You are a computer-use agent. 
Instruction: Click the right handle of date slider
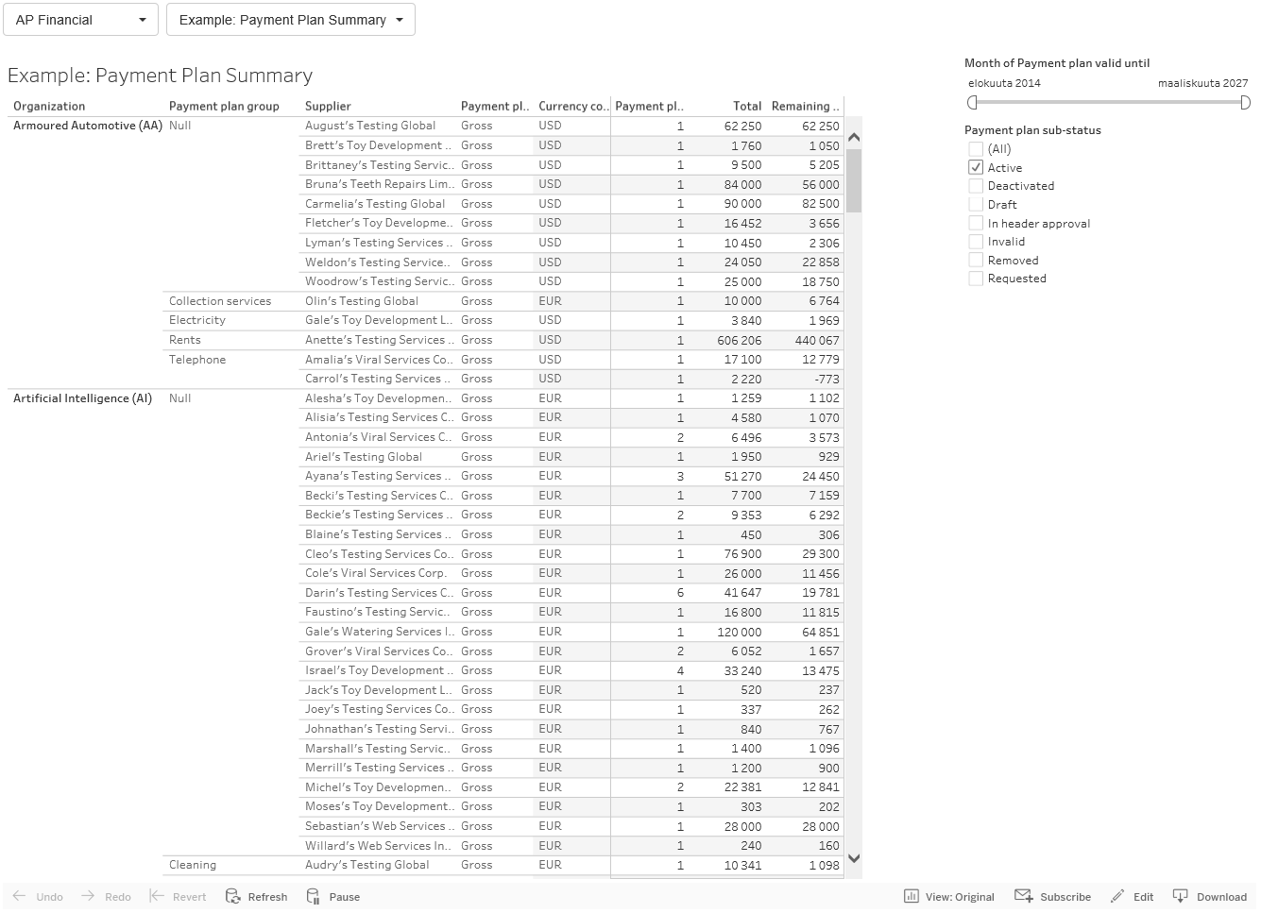[1245, 102]
